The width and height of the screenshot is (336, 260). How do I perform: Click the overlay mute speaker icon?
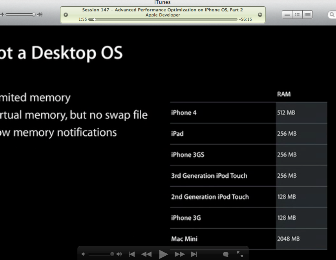pos(84,254)
